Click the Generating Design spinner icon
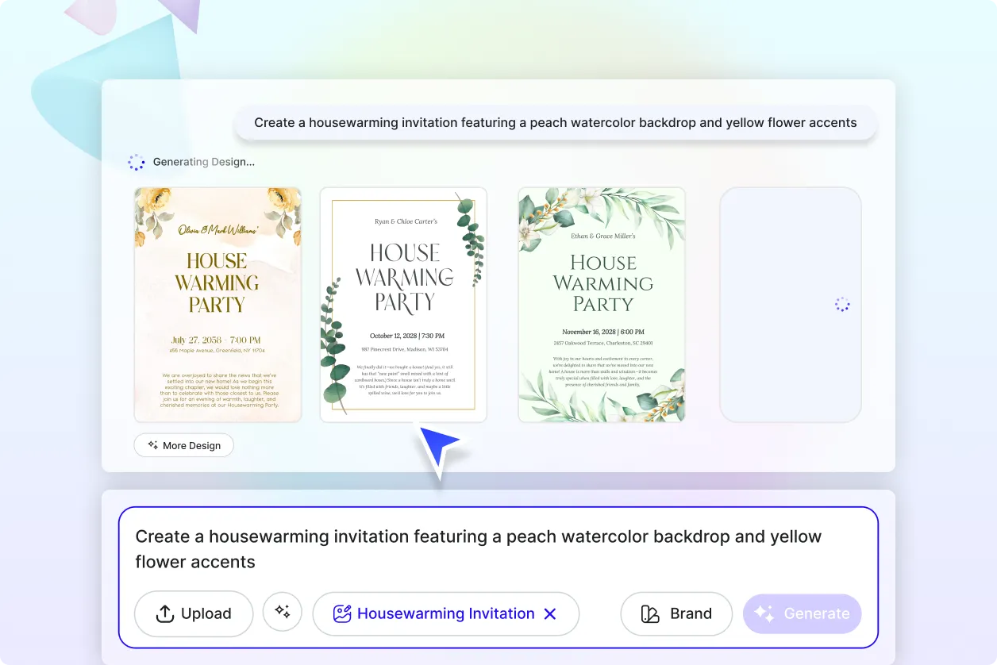997x665 pixels. click(x=137, y=162)
